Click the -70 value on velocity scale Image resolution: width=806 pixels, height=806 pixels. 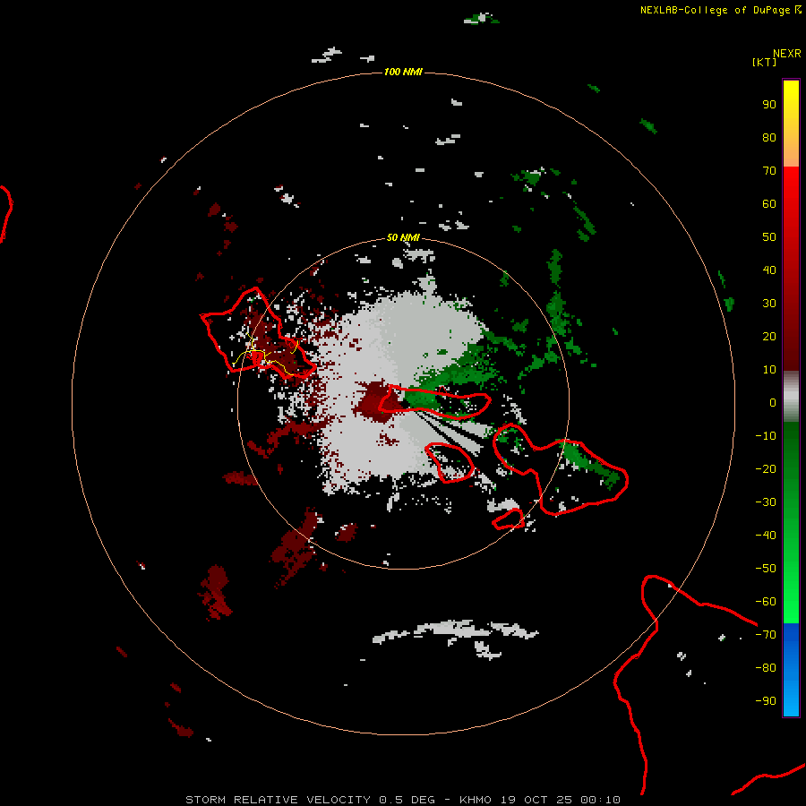(x=766, y=635)
